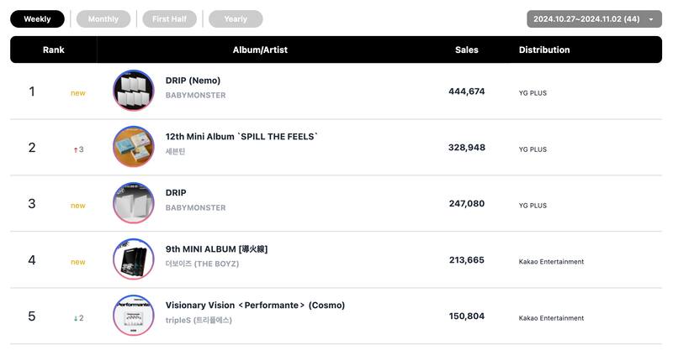Click the artist name 세븐틴
The image size is (673, 350).
tap(175, 152)
